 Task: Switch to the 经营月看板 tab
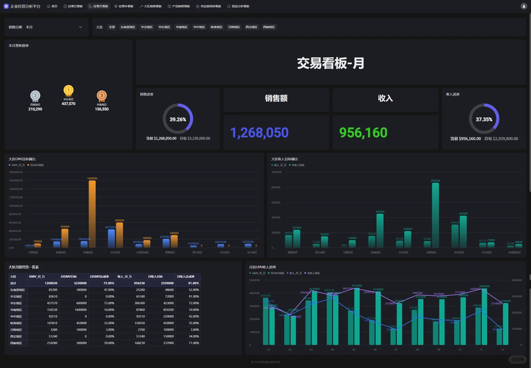[x=99, y=6]
